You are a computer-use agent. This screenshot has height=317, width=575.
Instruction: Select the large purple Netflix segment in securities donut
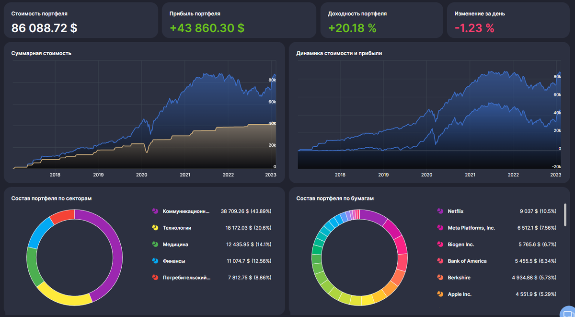(x=375, y=215)
